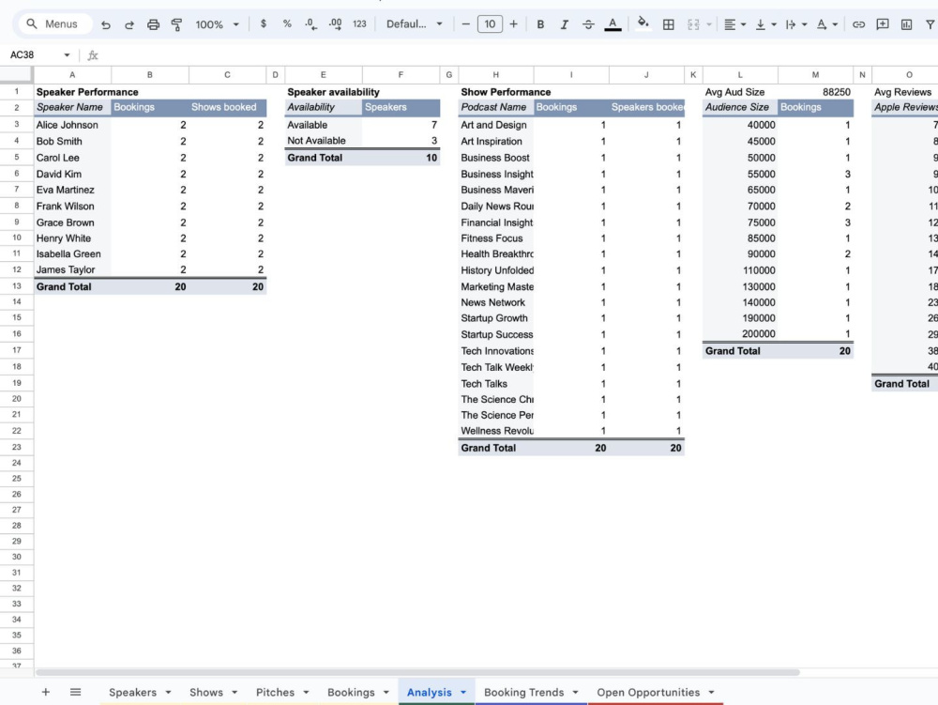This screenshot has width=938, height=705.
Task: Click the Undo icon
Action: pyautogui.click(x=106, y=24)
